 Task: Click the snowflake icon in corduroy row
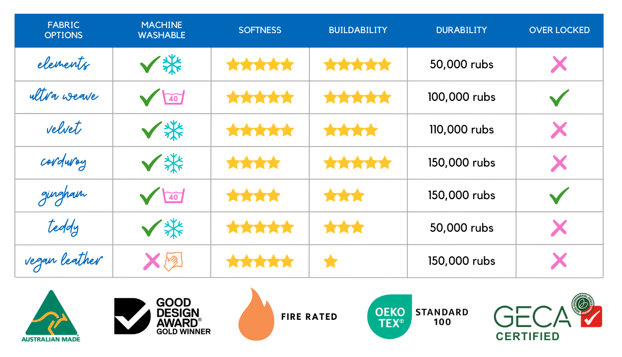pyautogui.click(x=173, y=163)
